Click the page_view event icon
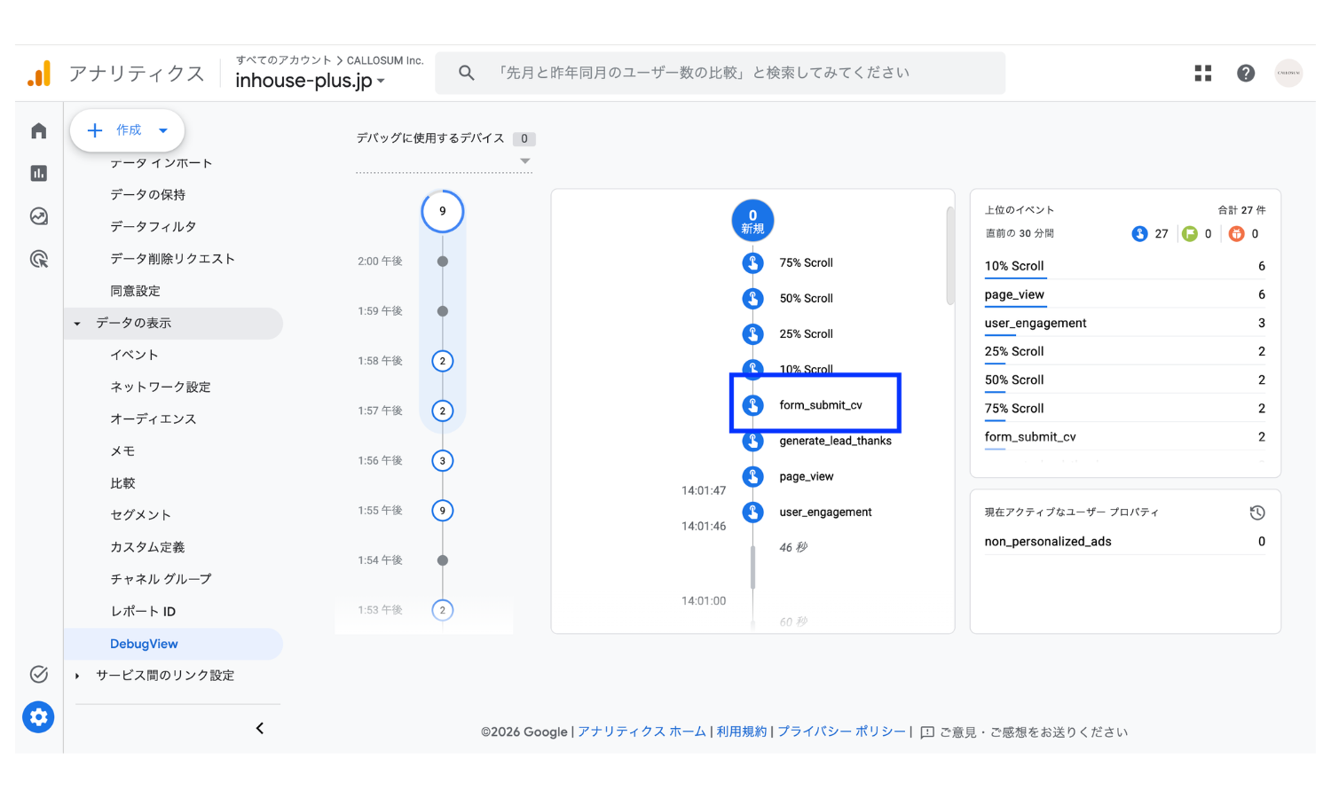 (x=752, y=476)
